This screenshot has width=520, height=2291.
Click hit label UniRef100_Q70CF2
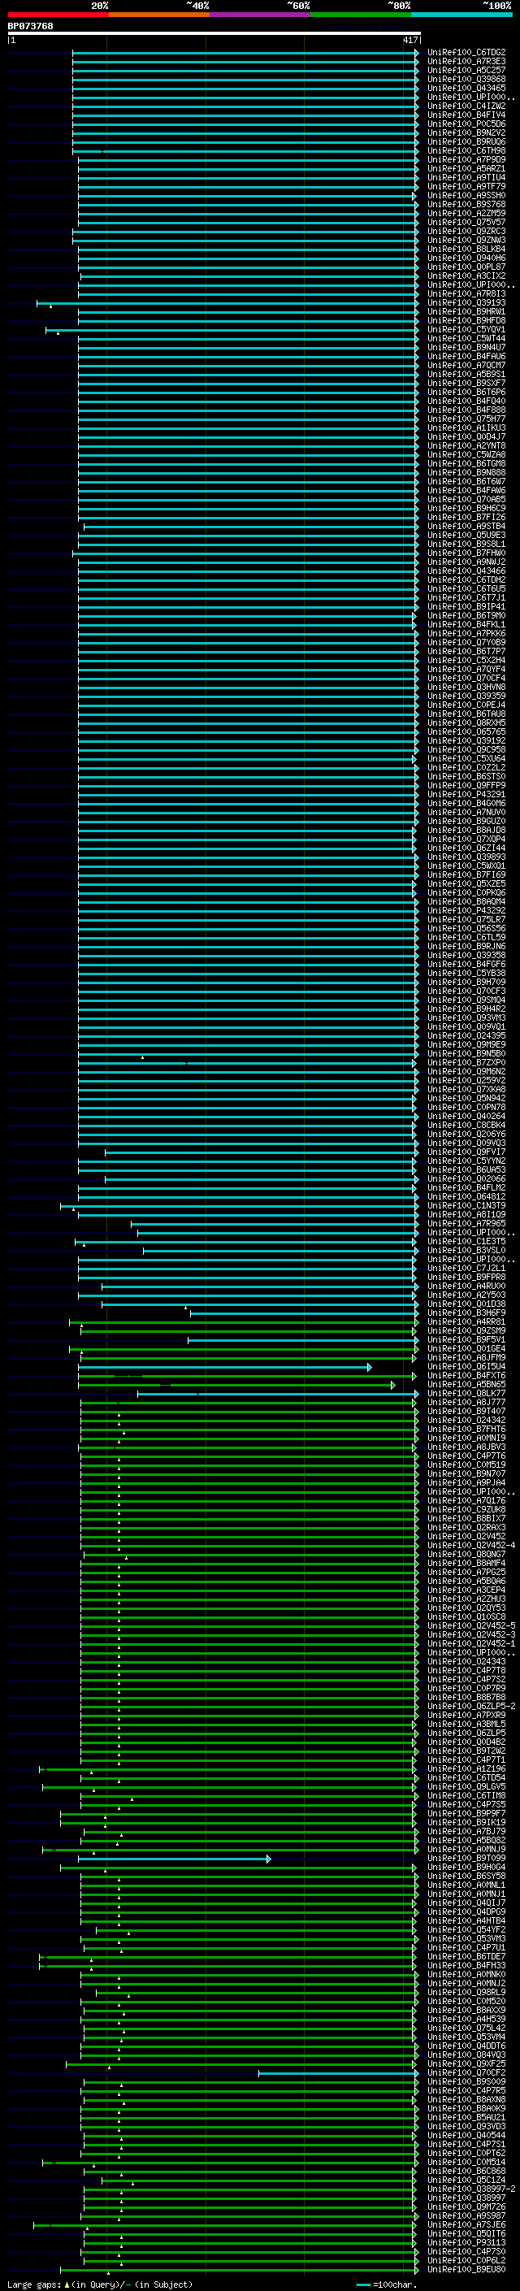coord(466,2072)
